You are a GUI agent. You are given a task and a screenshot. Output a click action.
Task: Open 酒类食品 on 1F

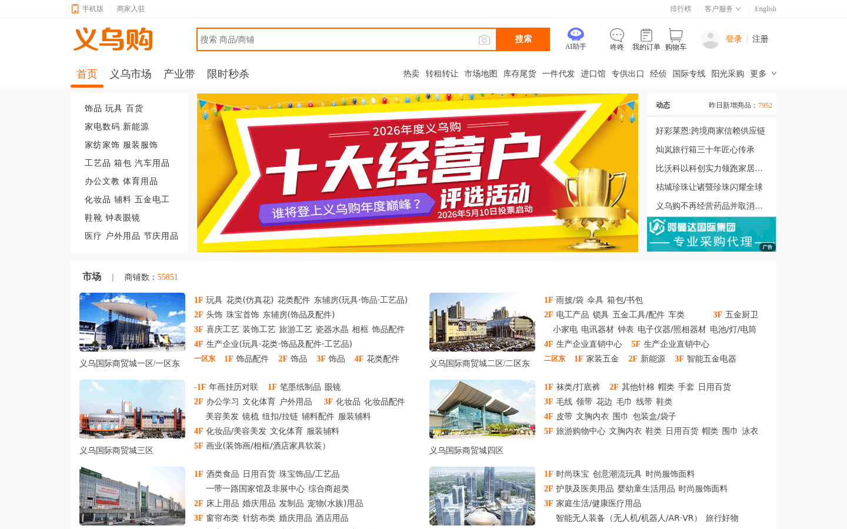222,474
